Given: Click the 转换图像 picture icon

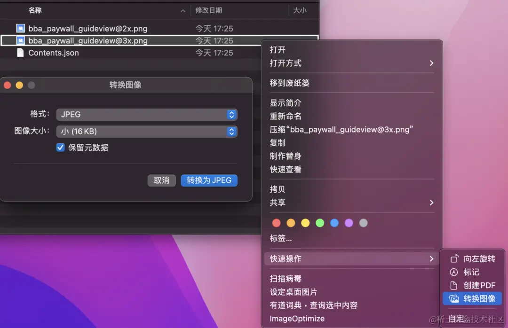Looking at the screenshot, I should tap(454, 298).
